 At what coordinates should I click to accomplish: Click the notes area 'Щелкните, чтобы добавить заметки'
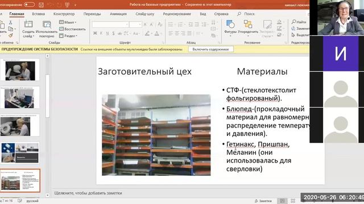click(88, 193)
